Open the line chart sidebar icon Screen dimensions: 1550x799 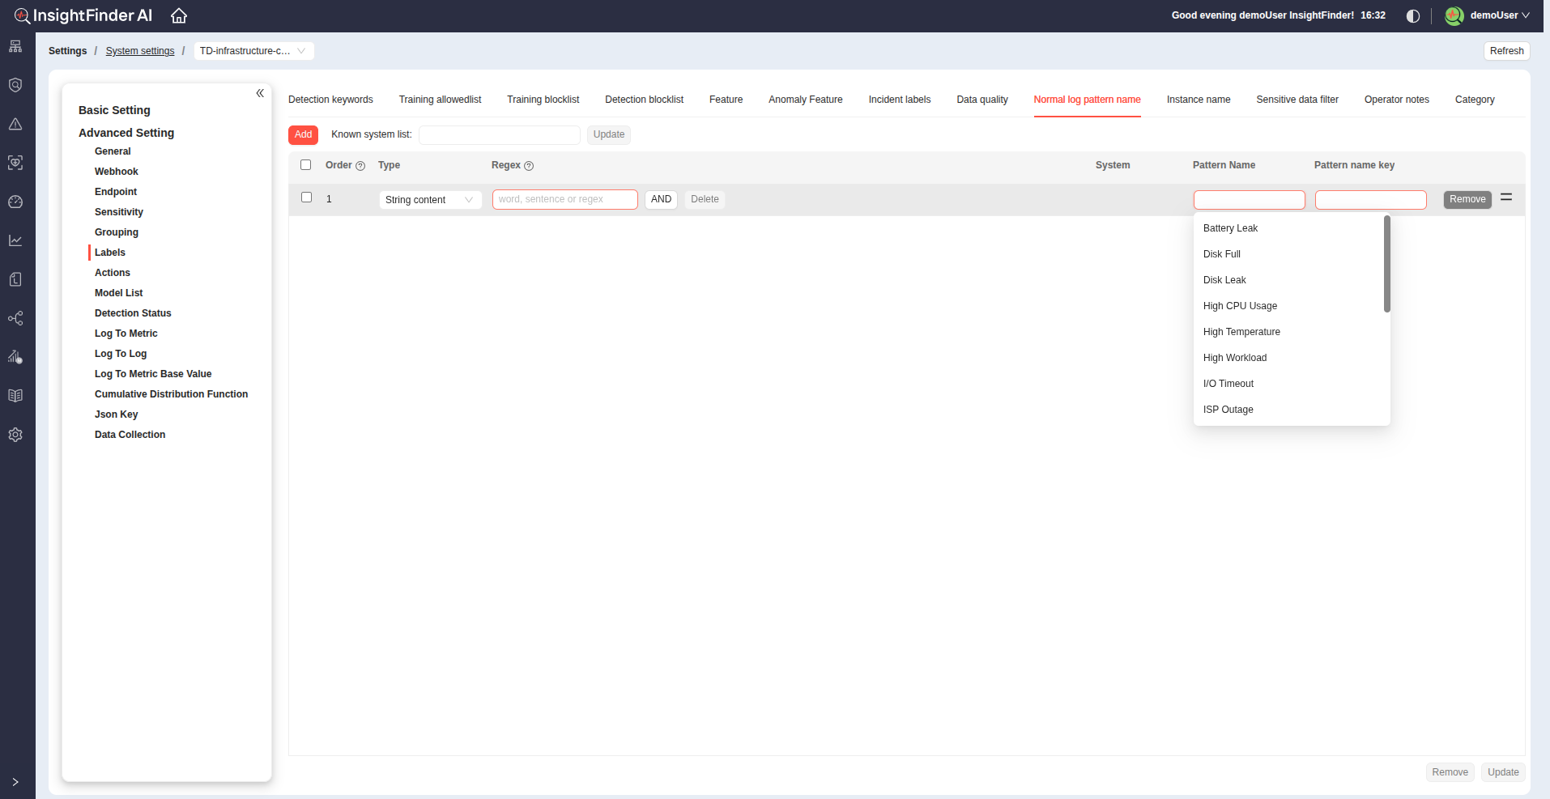(x=15, y=240)
